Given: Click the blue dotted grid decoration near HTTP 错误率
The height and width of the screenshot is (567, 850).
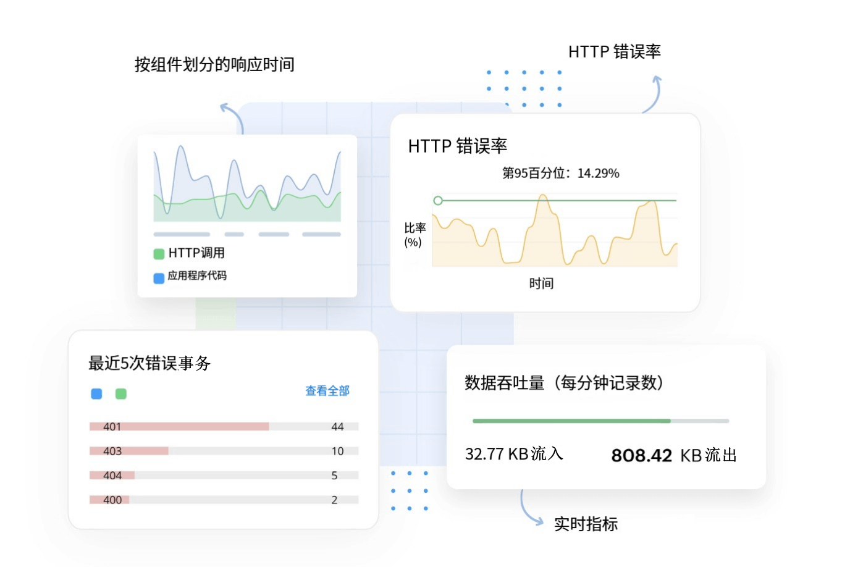Looking at the screenshot, I should click(524, 87).
